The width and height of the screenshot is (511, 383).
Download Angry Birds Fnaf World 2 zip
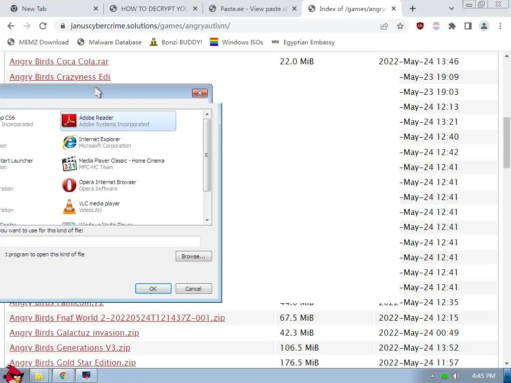point(117,318)
